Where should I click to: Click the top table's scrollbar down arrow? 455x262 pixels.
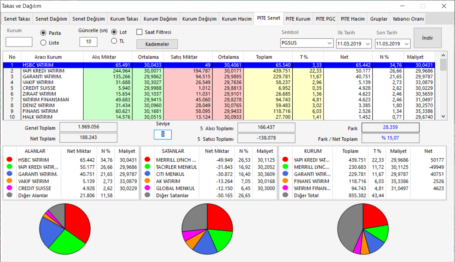[443, 116]
